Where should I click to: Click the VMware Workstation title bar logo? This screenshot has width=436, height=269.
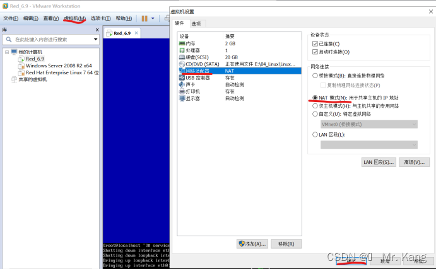click(x=5, y=6)
